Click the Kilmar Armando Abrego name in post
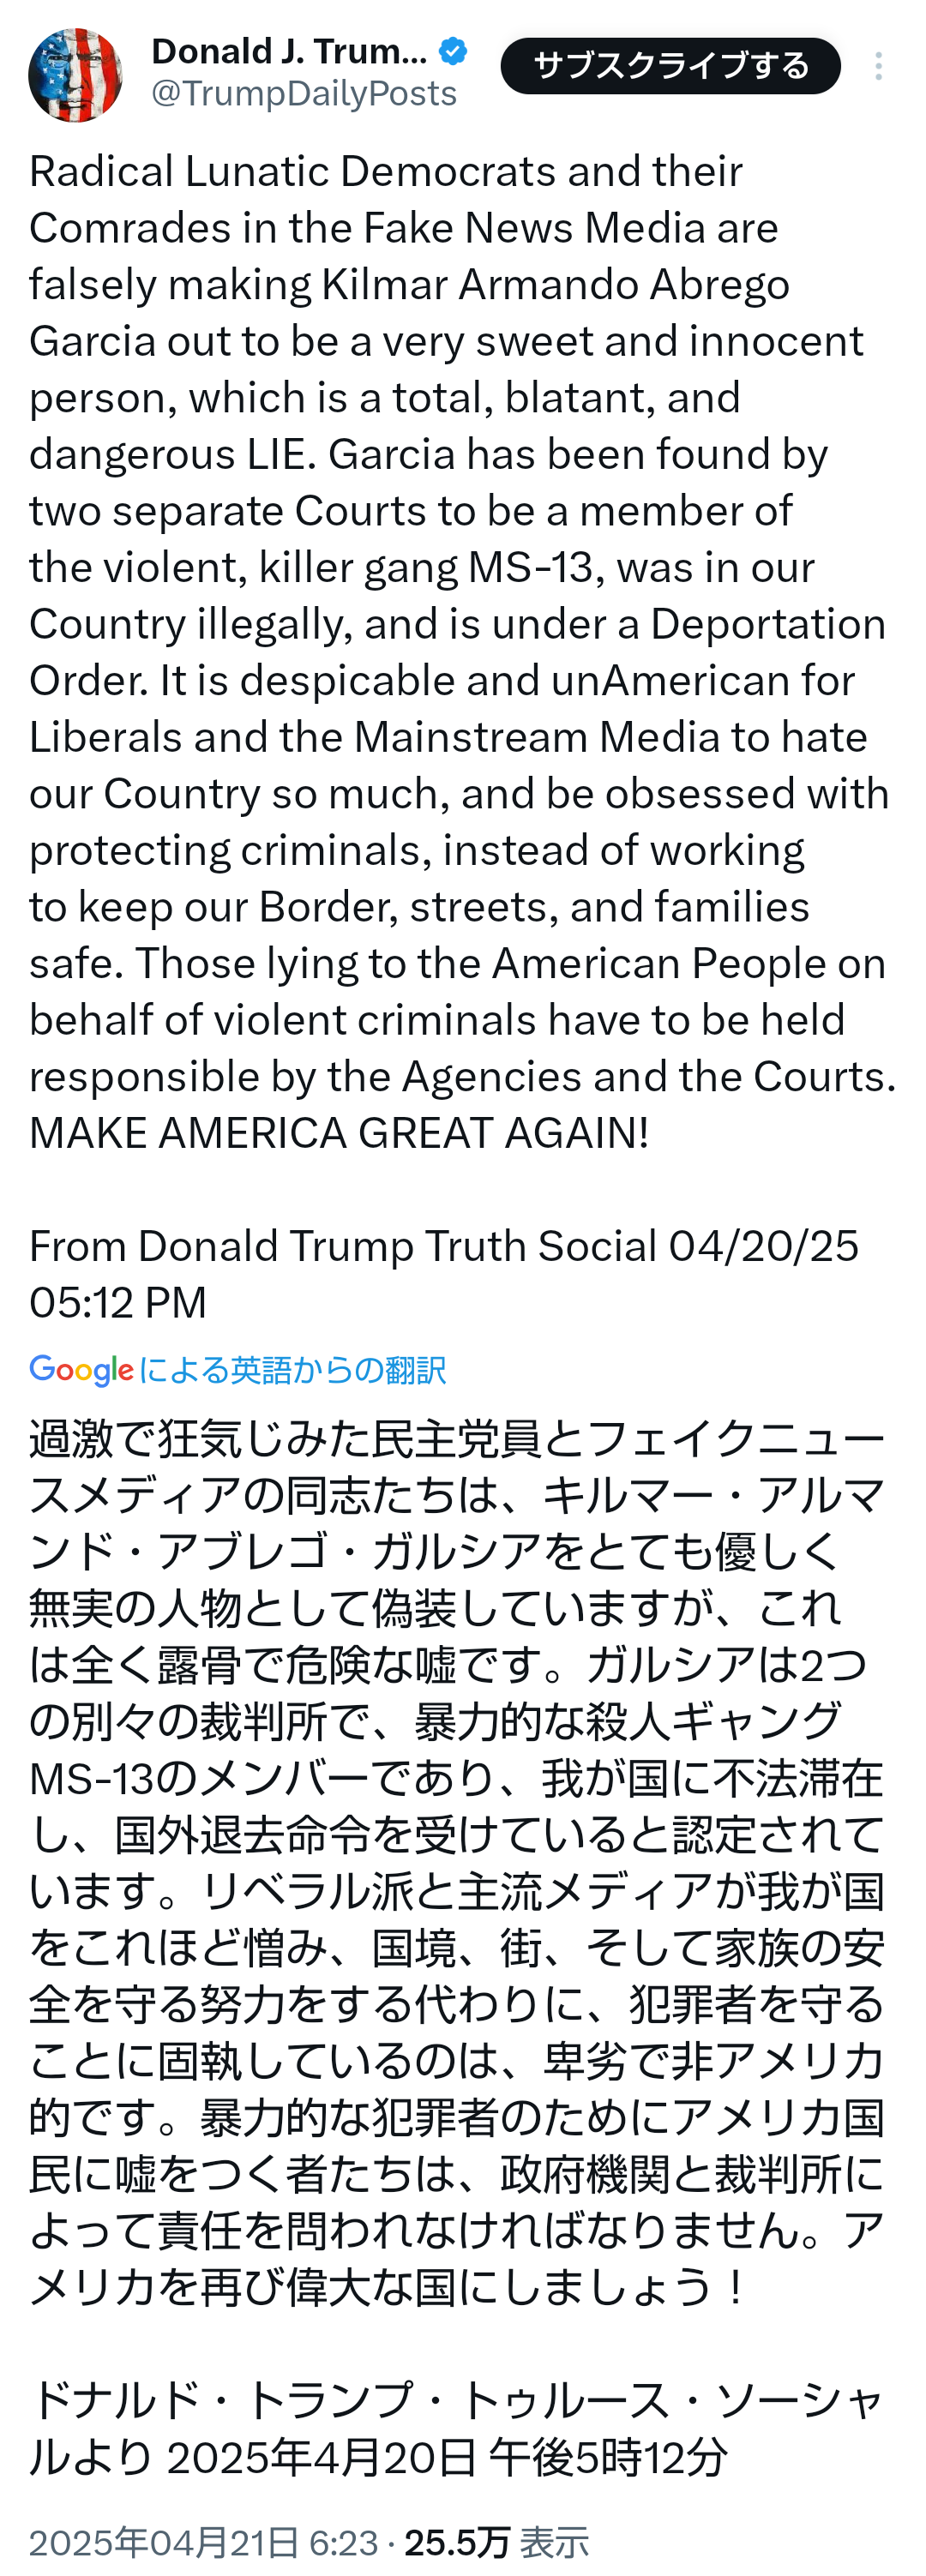The height and width of the screenshot is (2576, 926). pos(556,284)
